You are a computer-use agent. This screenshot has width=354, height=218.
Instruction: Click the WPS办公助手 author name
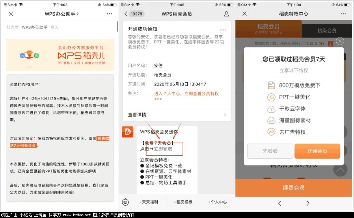pos(35,27)
